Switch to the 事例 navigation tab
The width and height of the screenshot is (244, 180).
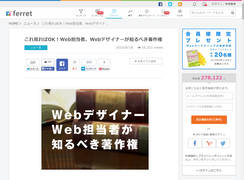click(130, 13)
